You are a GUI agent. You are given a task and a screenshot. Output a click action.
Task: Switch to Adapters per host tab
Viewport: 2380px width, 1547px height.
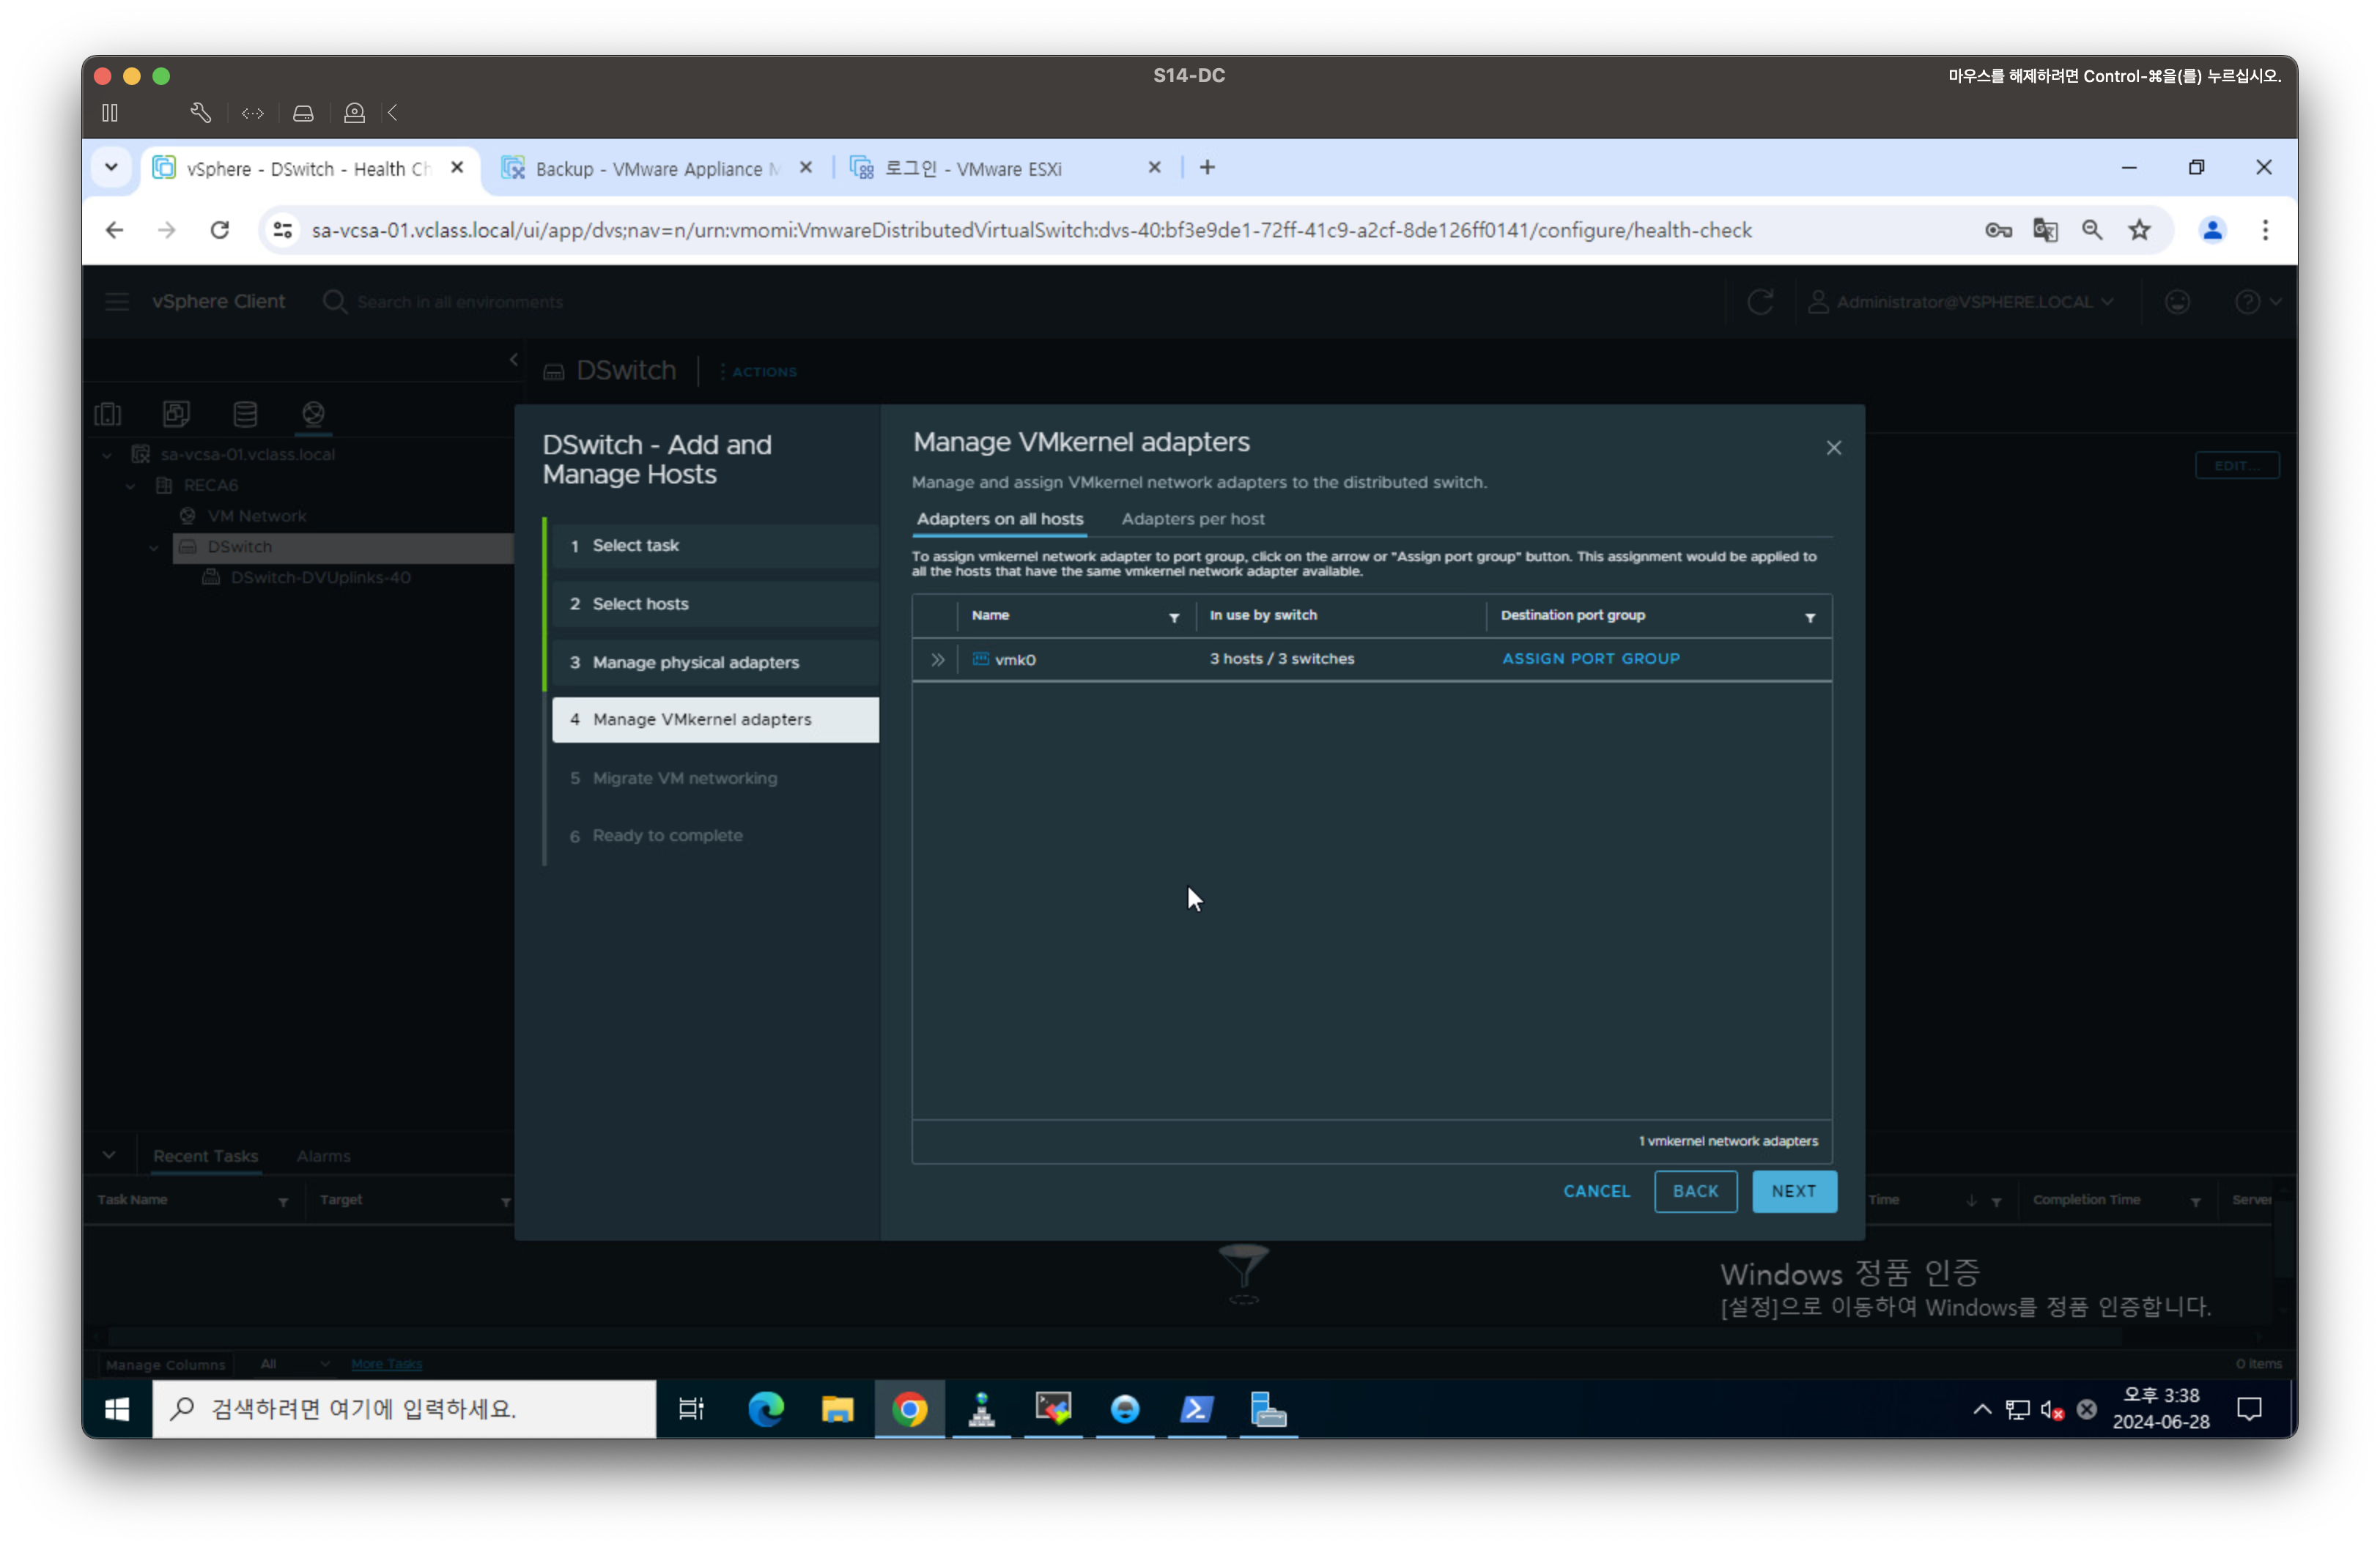point(1192,519)
